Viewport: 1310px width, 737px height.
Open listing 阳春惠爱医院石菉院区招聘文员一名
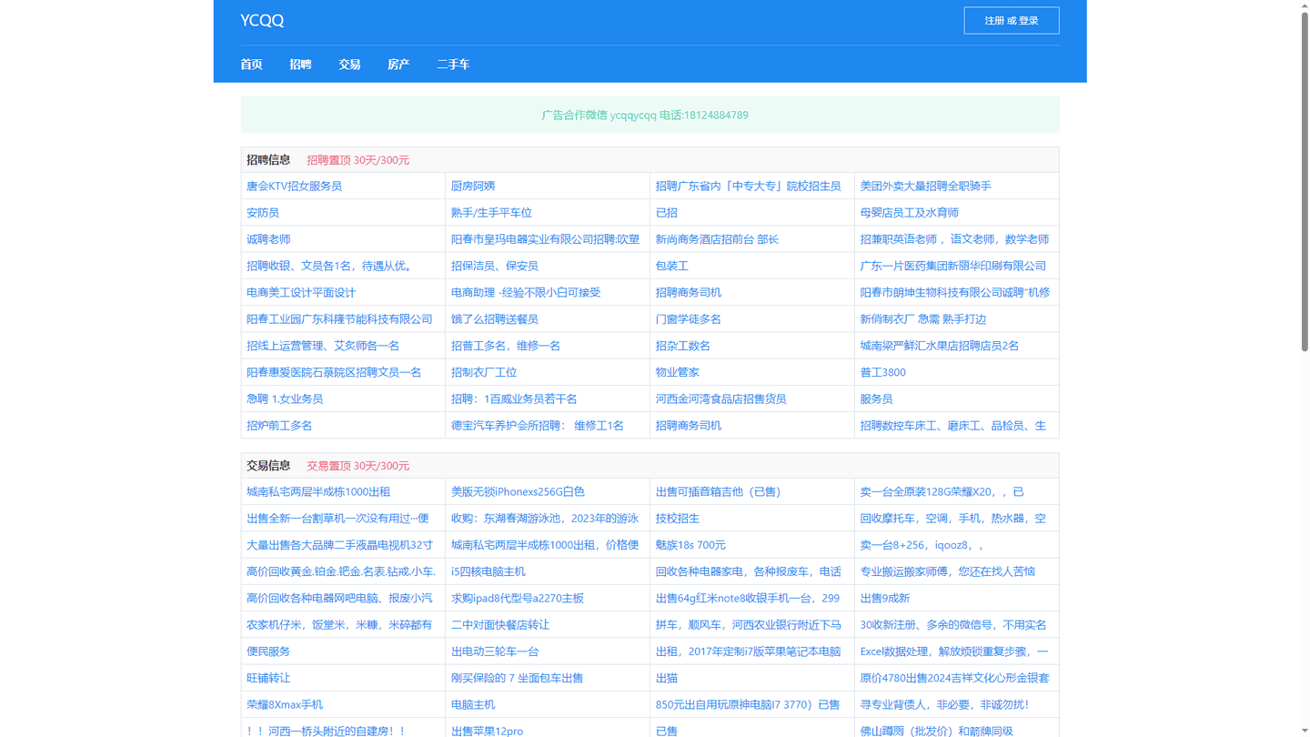pos(334,372)
